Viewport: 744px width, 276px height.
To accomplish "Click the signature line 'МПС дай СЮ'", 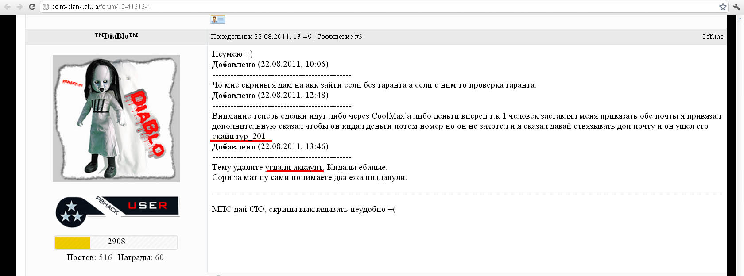I will [x=303, y=209].
